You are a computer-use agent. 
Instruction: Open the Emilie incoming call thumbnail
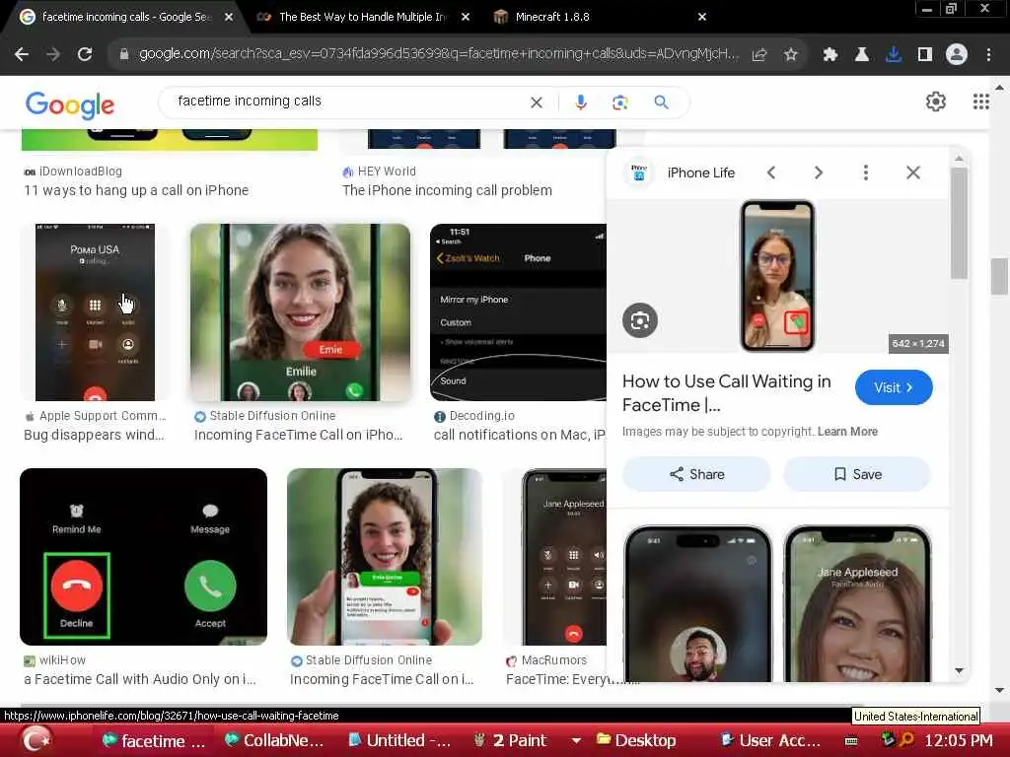(x=300, y=312)
